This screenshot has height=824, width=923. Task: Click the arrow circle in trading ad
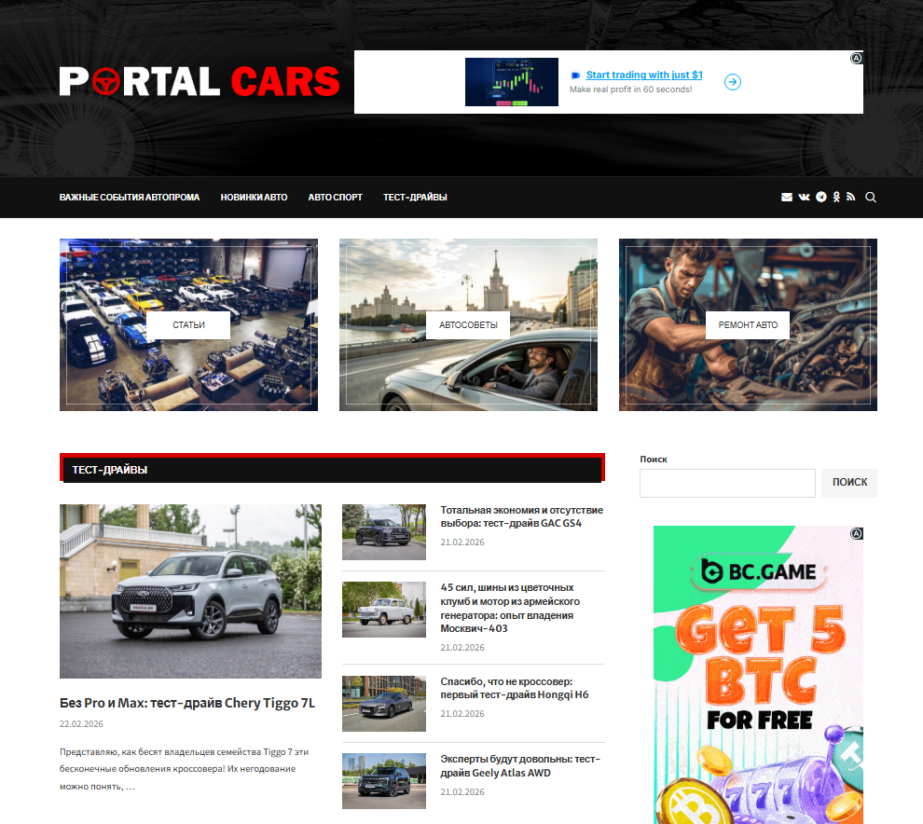732,82
